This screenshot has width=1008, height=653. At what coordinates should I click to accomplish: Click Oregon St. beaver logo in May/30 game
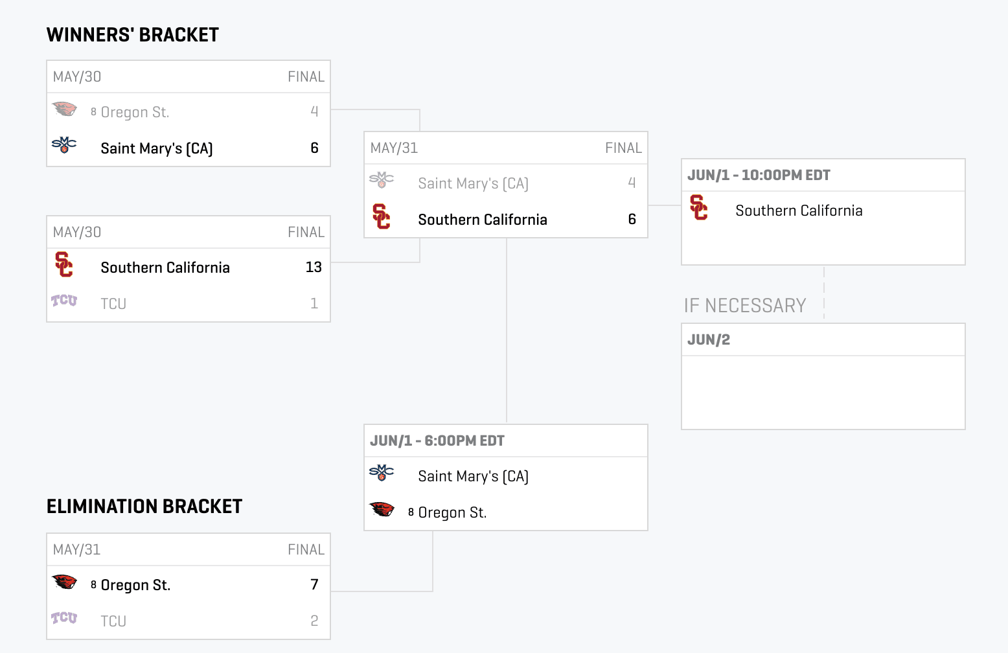(x=64, y=109)
